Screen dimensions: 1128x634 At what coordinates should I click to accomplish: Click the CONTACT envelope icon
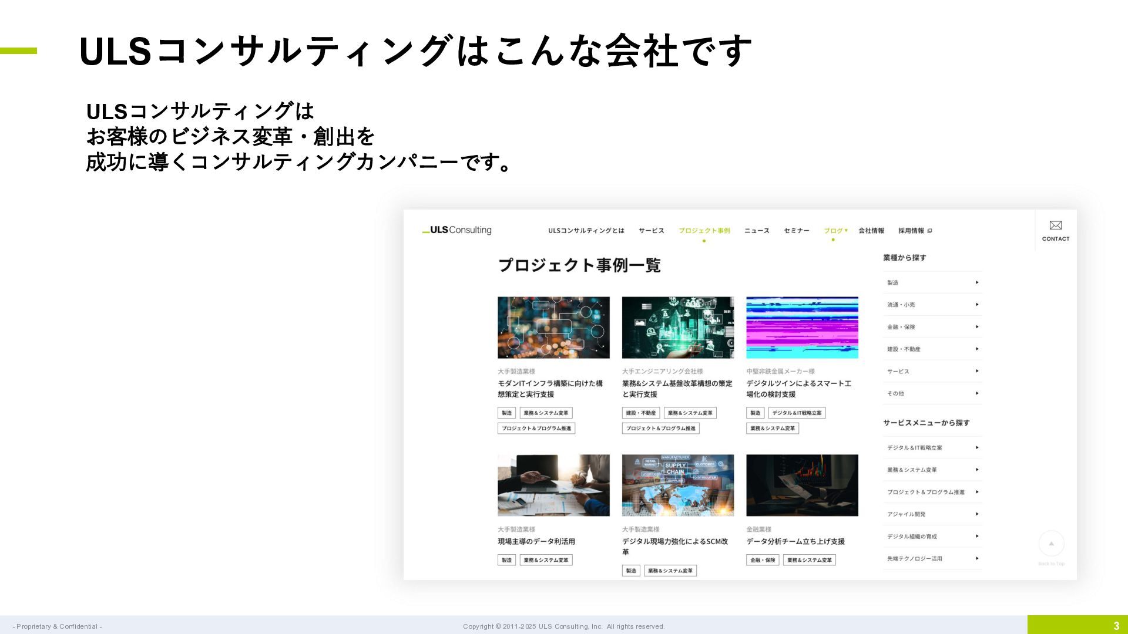point(1055,225)
